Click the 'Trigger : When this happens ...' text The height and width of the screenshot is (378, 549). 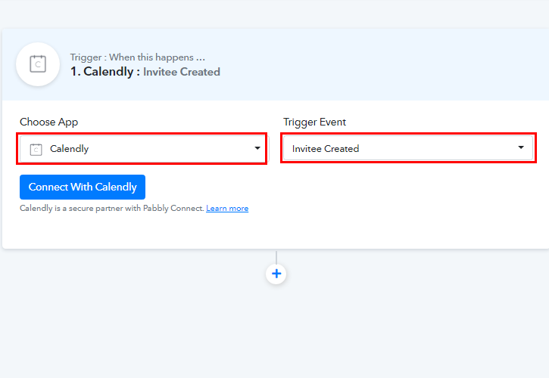click(138, 57)
